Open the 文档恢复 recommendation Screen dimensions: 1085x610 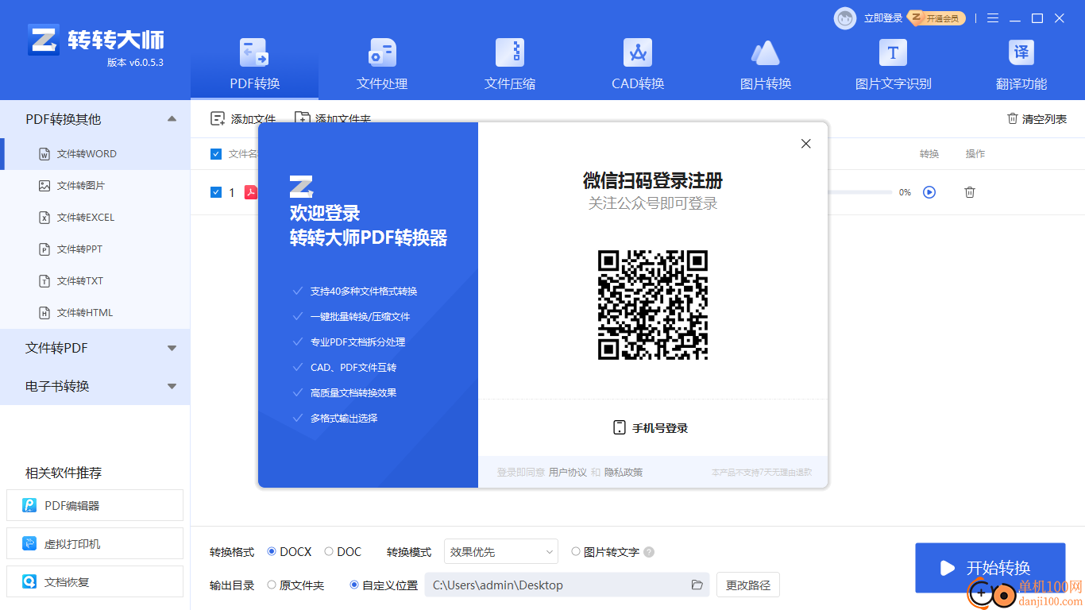pyautogui.click(x=95, y=581)
